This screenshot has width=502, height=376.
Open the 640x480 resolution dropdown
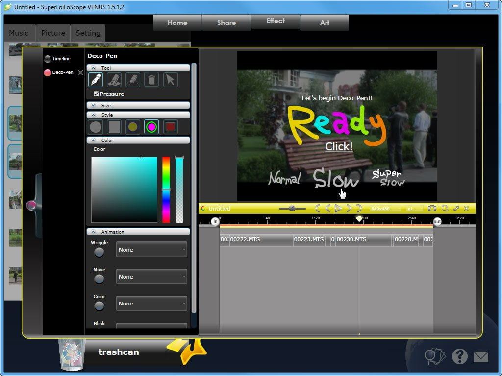[x=385, y=209]
